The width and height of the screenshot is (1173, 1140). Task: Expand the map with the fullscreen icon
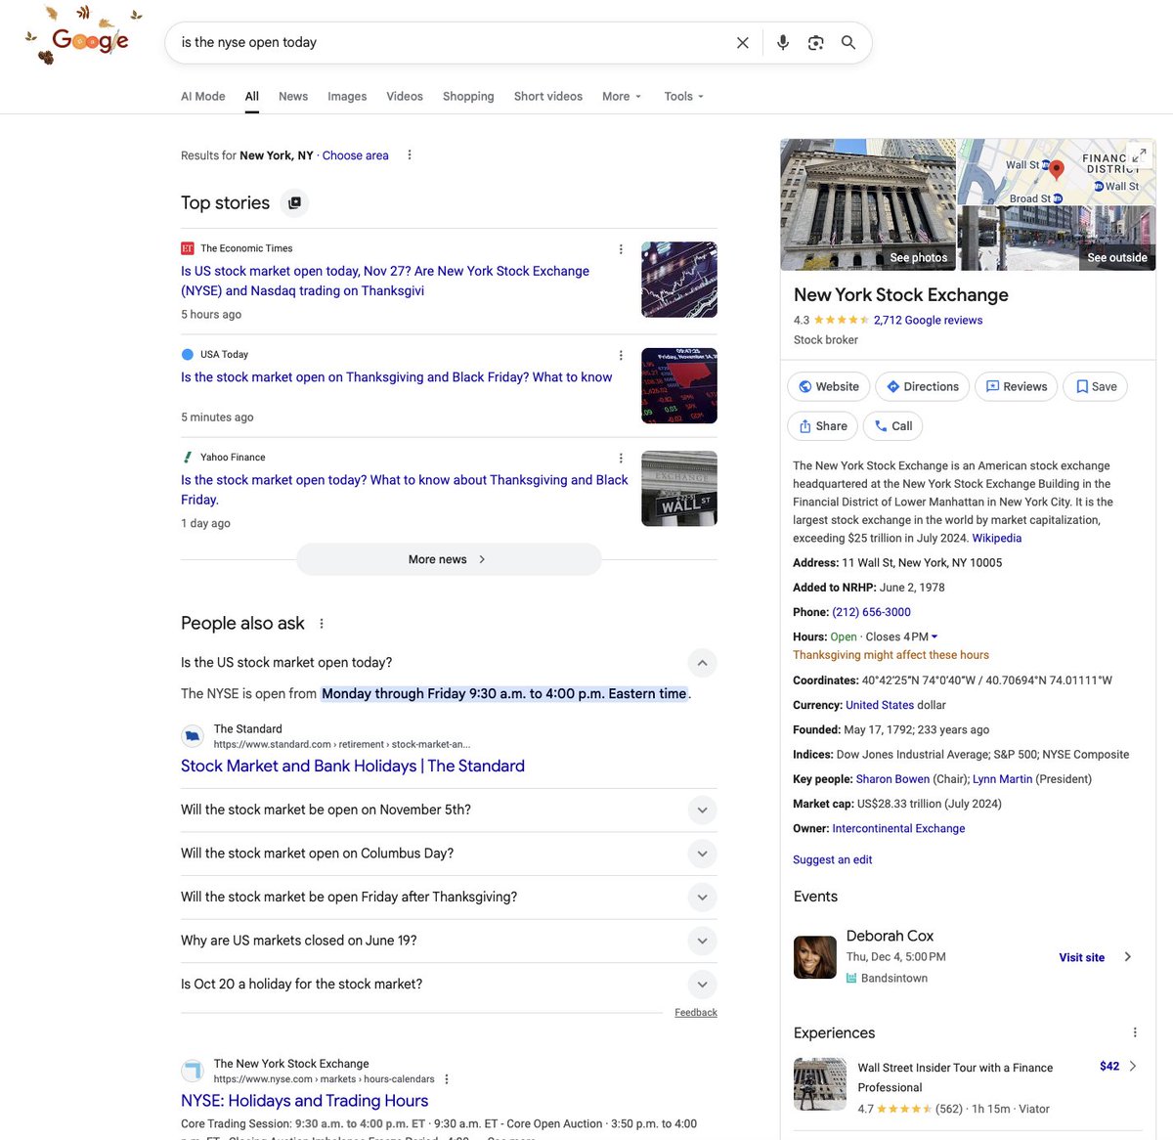point(1139,154)
